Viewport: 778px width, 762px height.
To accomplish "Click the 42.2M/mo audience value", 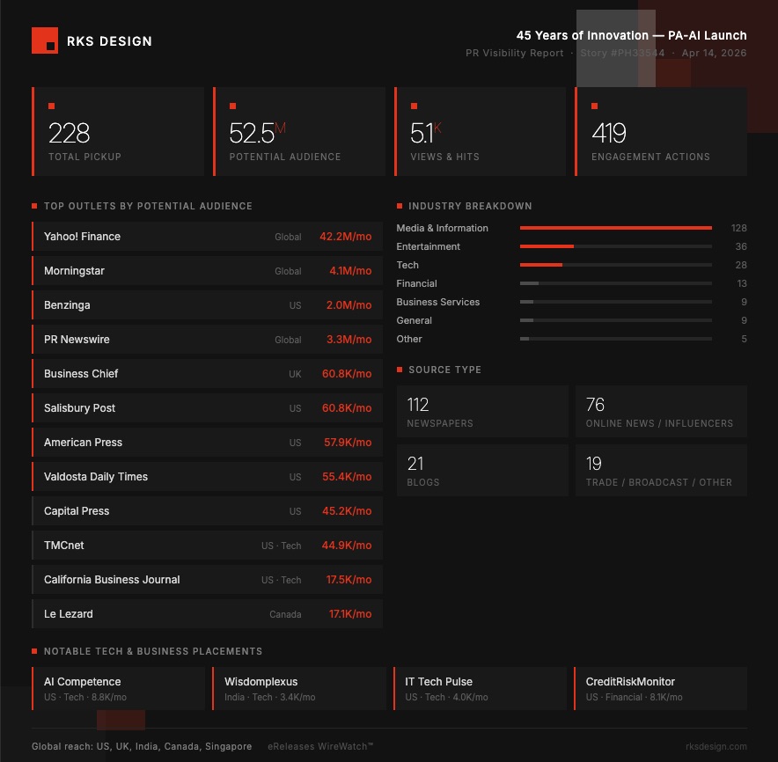I will click(x=345, y=237).
